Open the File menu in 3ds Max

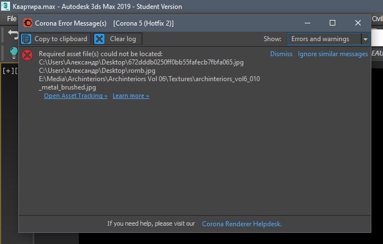[x=12, y=19]
